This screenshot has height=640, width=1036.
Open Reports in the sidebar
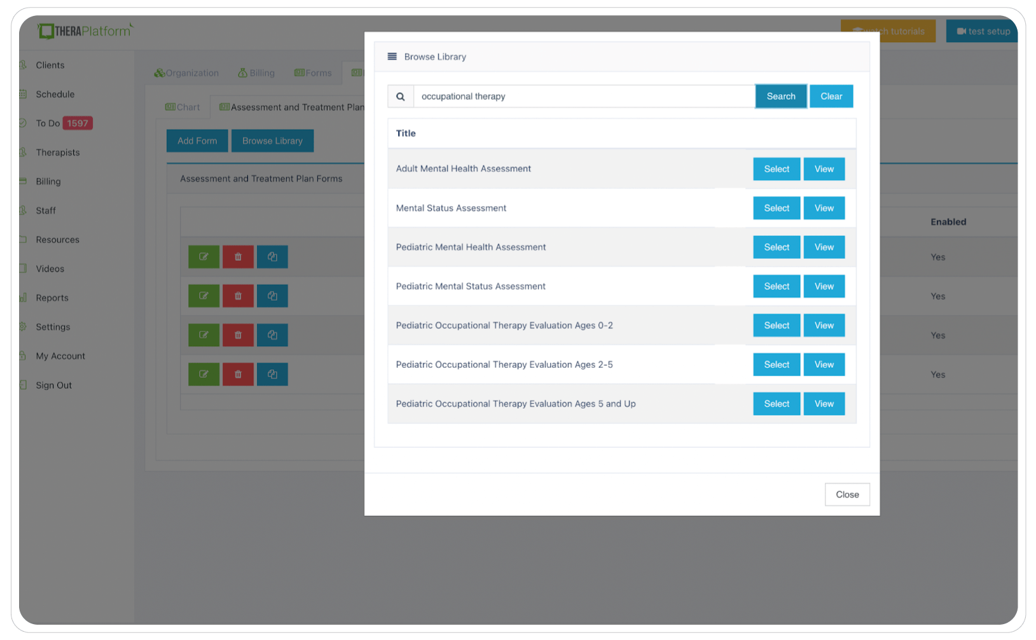[x=52, y=298]
